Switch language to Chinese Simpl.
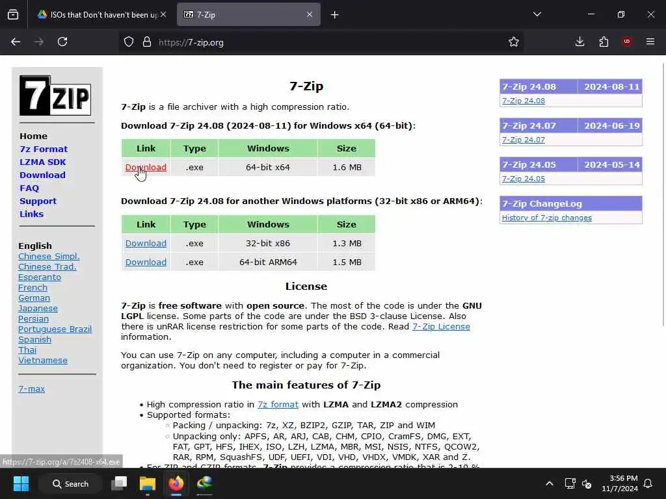This screenshot has width=666, height=499. coord(49,256)
